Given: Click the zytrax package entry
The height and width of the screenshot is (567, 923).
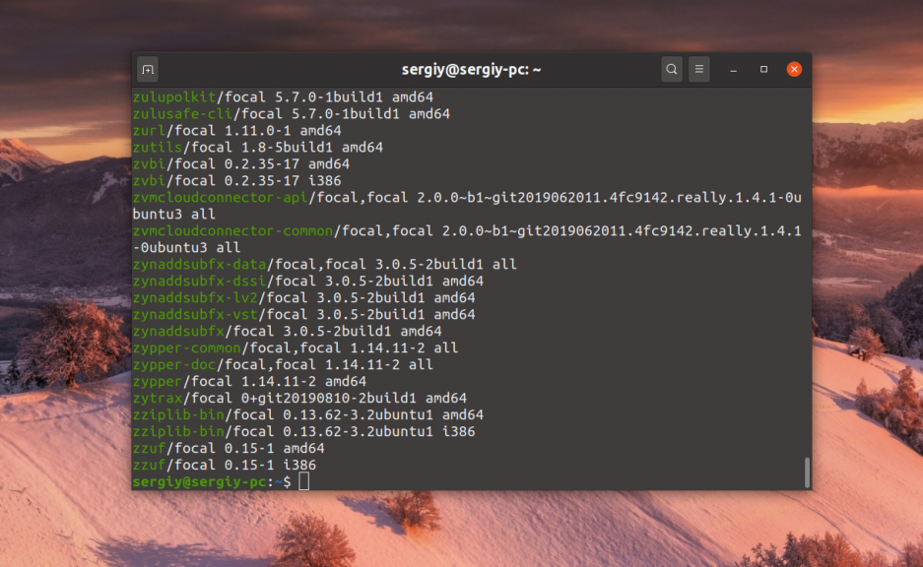Looking at the screenshot, I should 157,398.
